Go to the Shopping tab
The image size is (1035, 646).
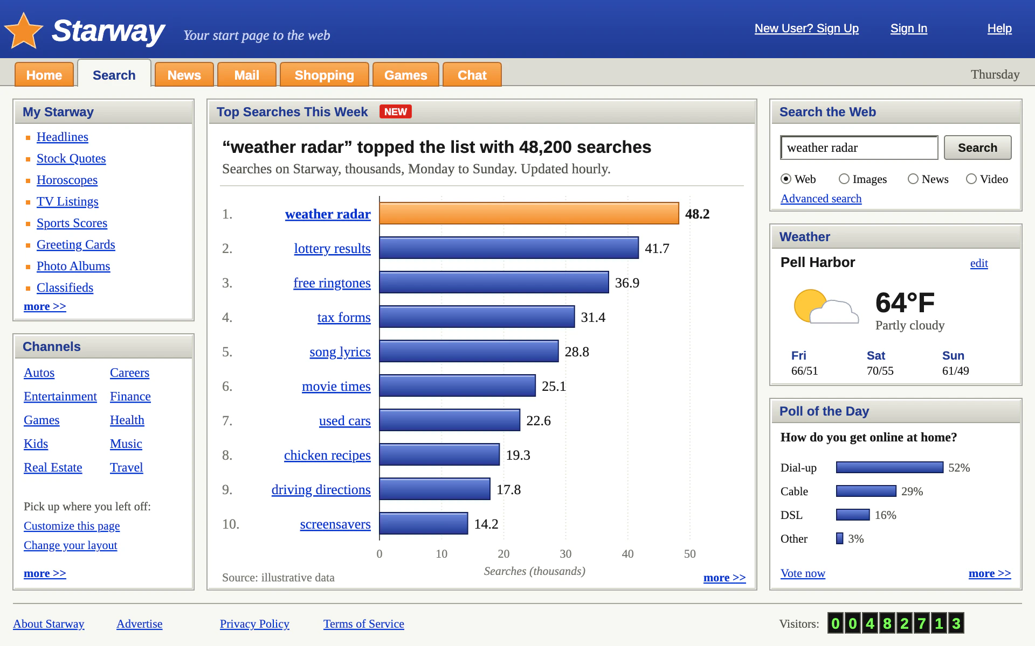325,75
